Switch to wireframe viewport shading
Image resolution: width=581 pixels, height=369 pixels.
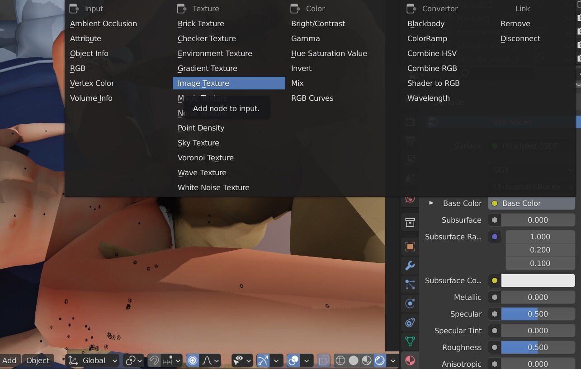tap(340, 360)
